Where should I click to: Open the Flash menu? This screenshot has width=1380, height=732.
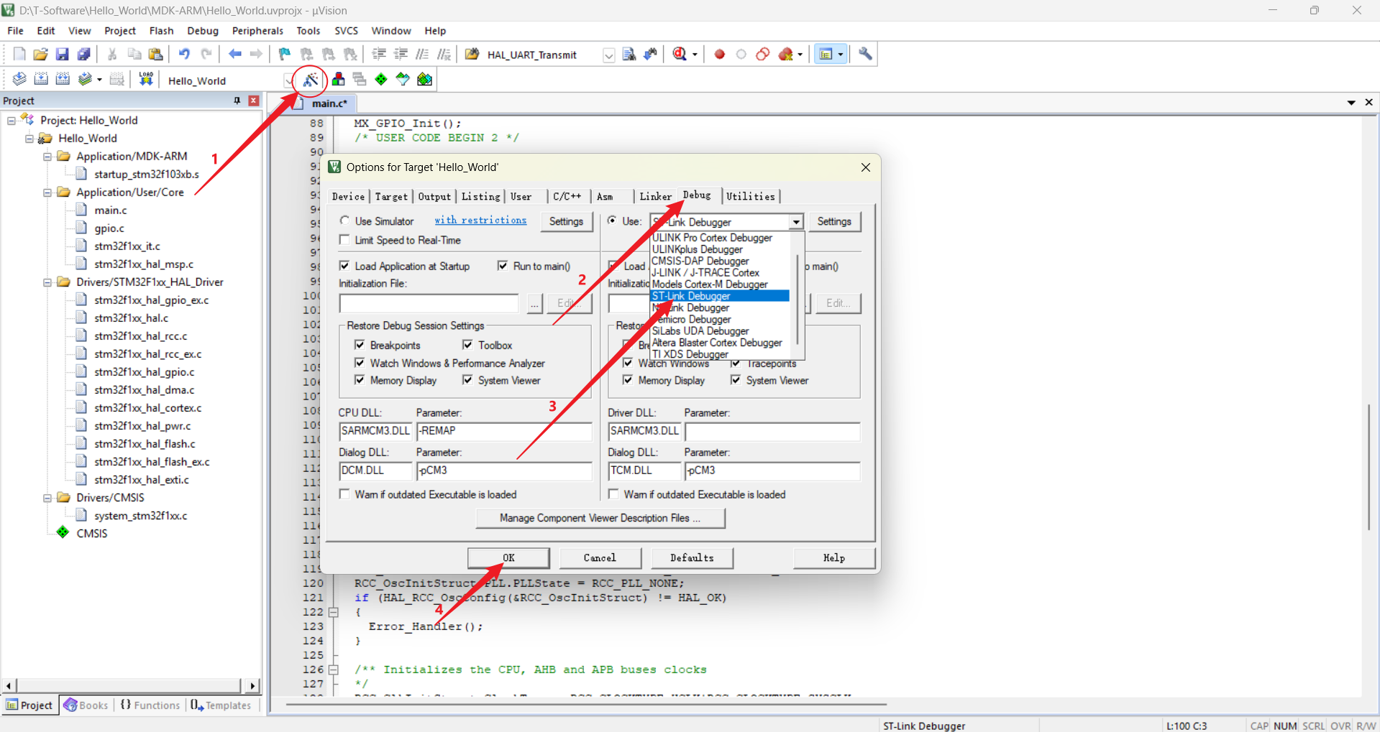[x=161, y=31]
